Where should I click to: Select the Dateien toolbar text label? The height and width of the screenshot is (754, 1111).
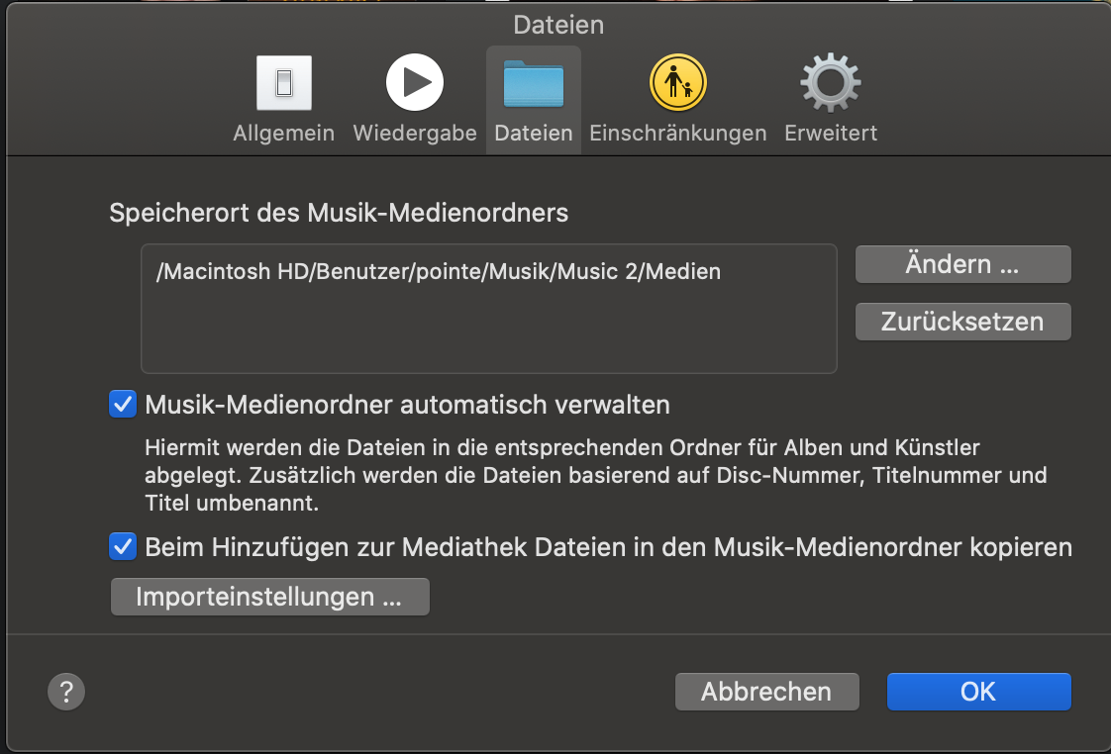tap(534, 133)
